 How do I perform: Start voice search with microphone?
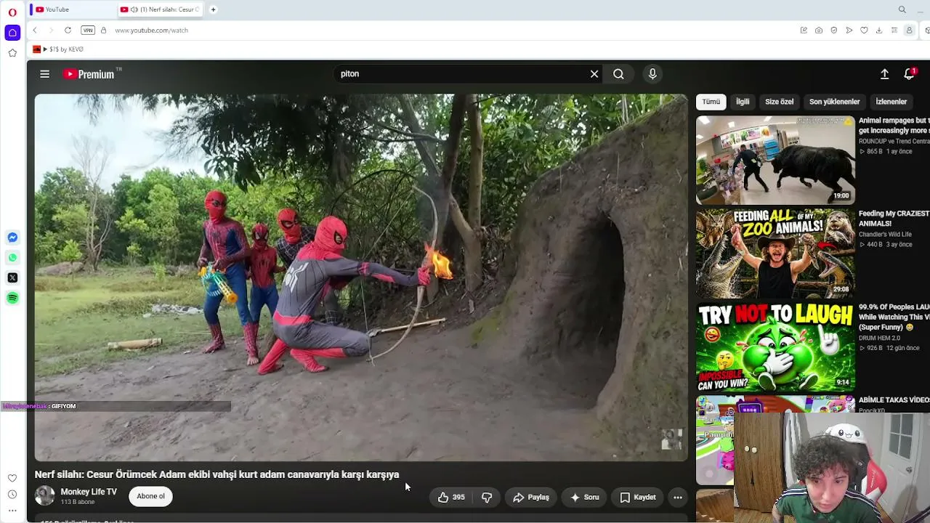(x=652, y=74)
